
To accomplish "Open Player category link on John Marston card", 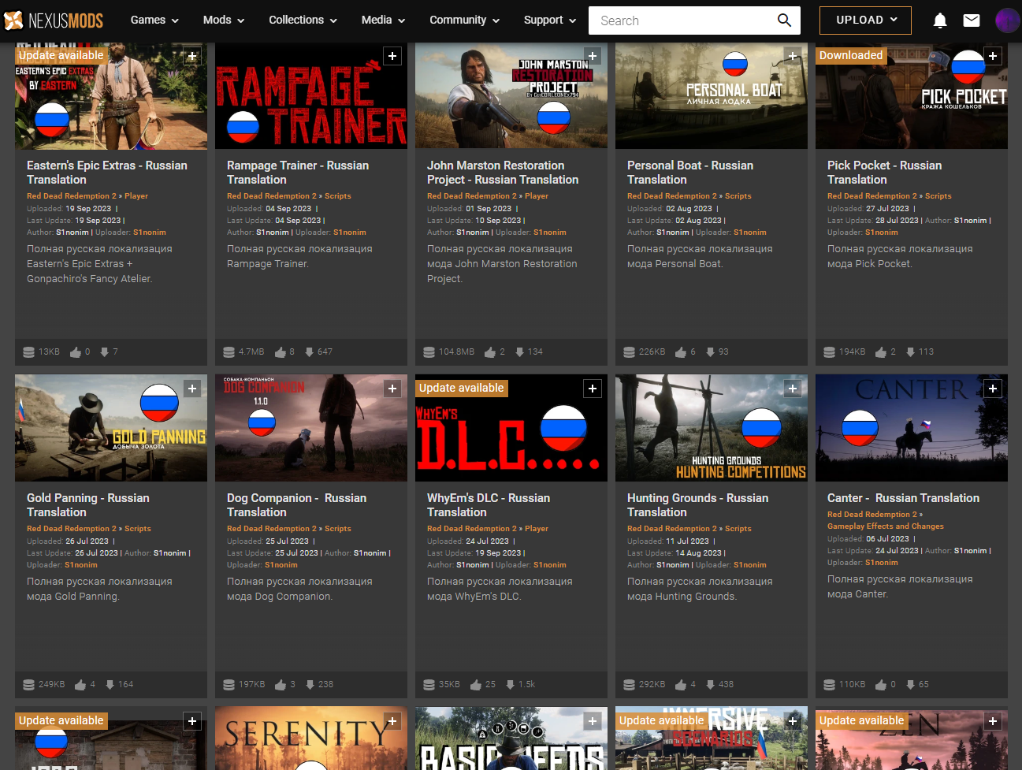I will 537,196.
